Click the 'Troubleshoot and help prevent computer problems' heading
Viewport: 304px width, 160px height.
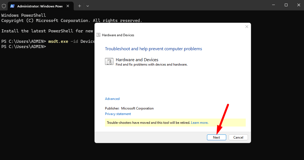point(153,49)
